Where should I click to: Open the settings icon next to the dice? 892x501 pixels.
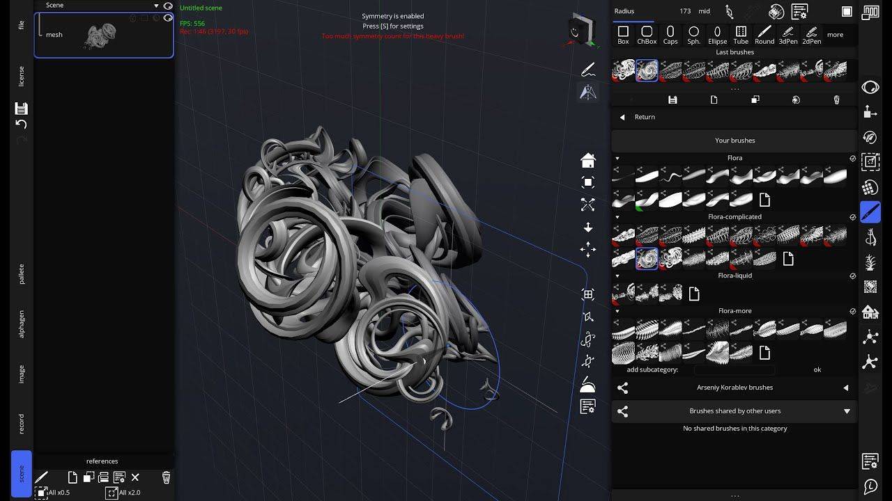click(x=799, y=11)
